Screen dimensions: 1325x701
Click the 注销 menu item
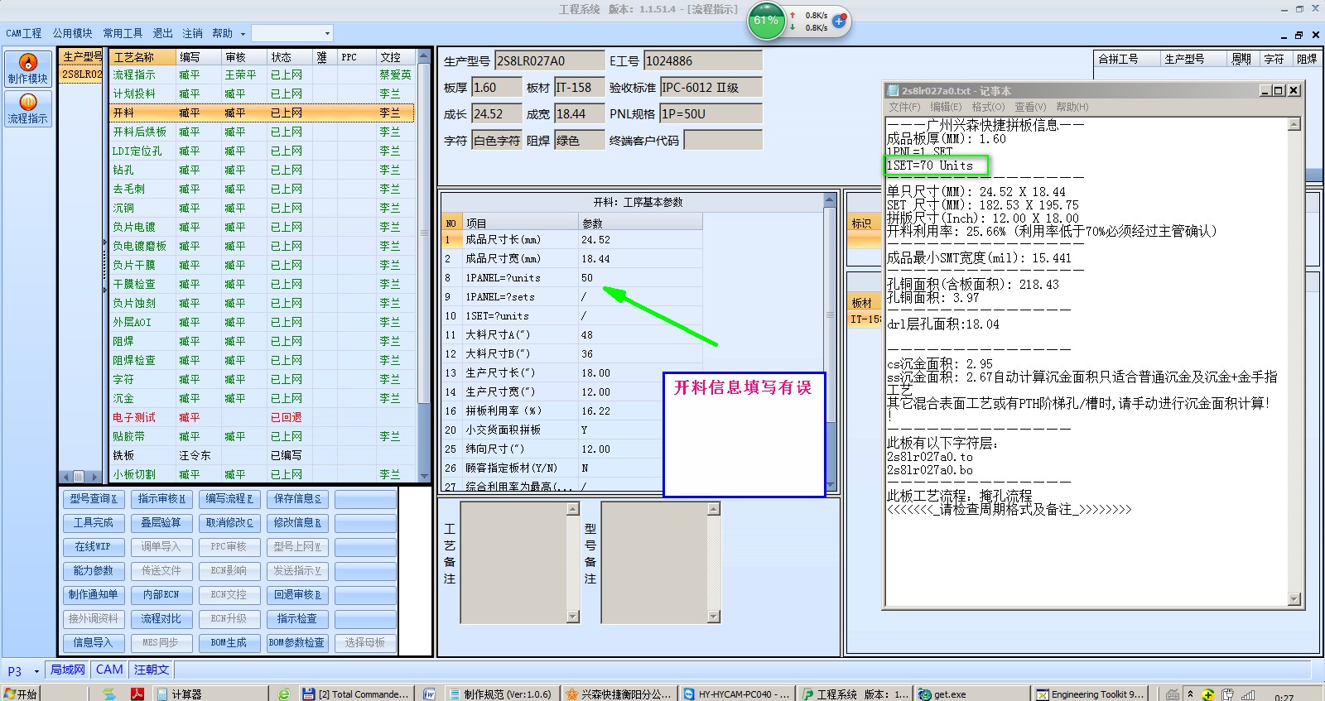point(193,33)
